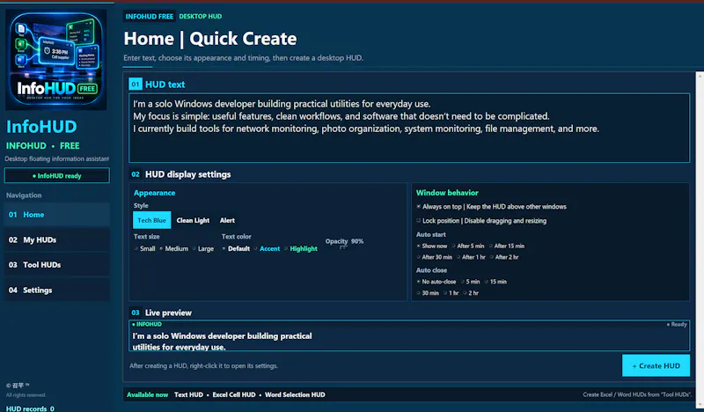
Task: Click inside the HUD text input box
Action: [x=409, y=128]
